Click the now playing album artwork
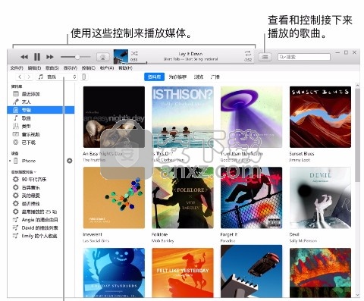The width and height of the screenshot is (364, 301). pos(121,56)
